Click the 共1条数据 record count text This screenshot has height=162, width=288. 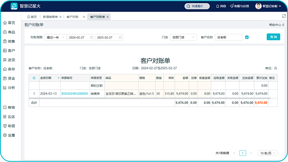(x=222, y=153)
